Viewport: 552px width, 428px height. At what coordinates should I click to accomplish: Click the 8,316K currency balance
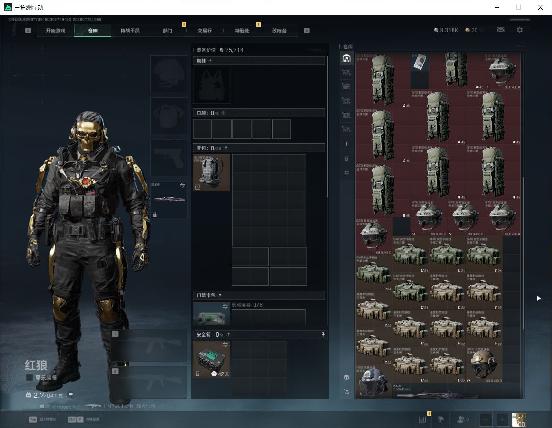[446, 30]
